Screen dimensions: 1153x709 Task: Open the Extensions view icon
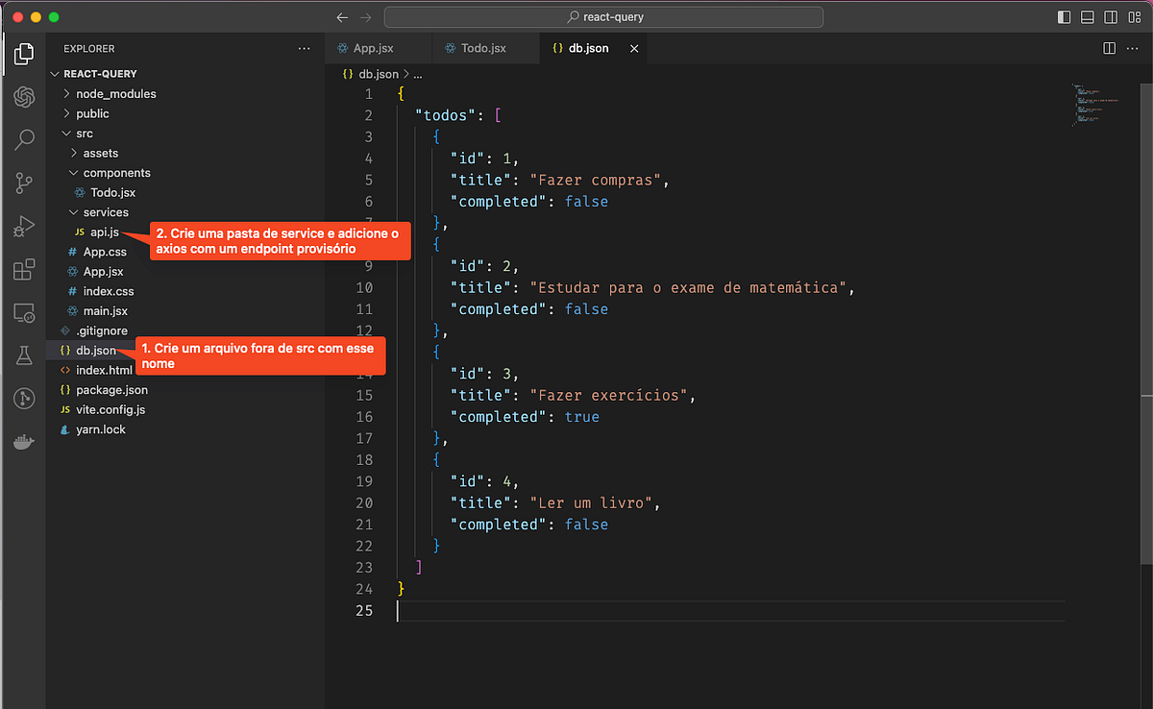click(x=24, y=270)
